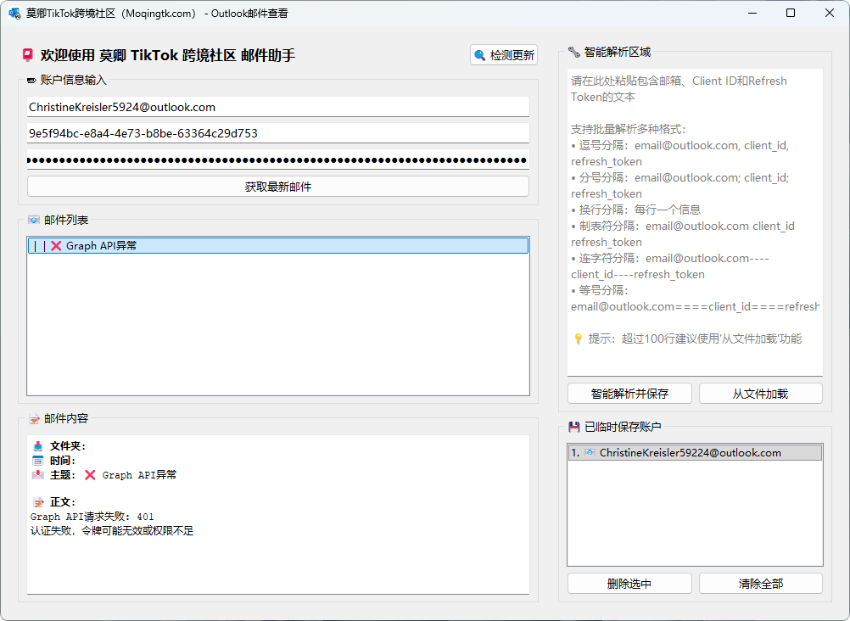850x621 pixels.
Task: Click the light bulb icon beside 提示
Action: (x=579, y=339)
